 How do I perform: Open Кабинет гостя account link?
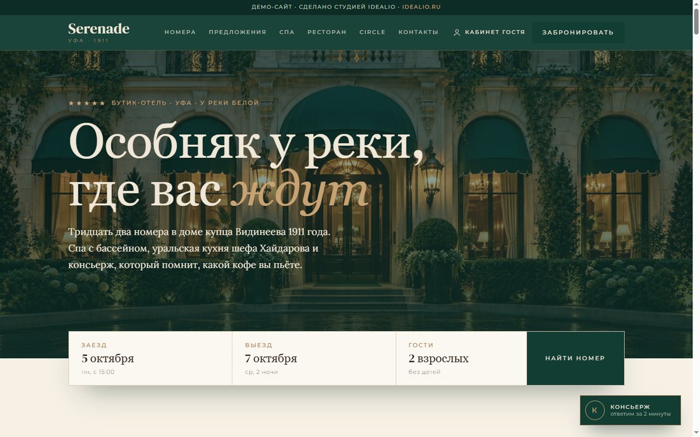point(489,33)
